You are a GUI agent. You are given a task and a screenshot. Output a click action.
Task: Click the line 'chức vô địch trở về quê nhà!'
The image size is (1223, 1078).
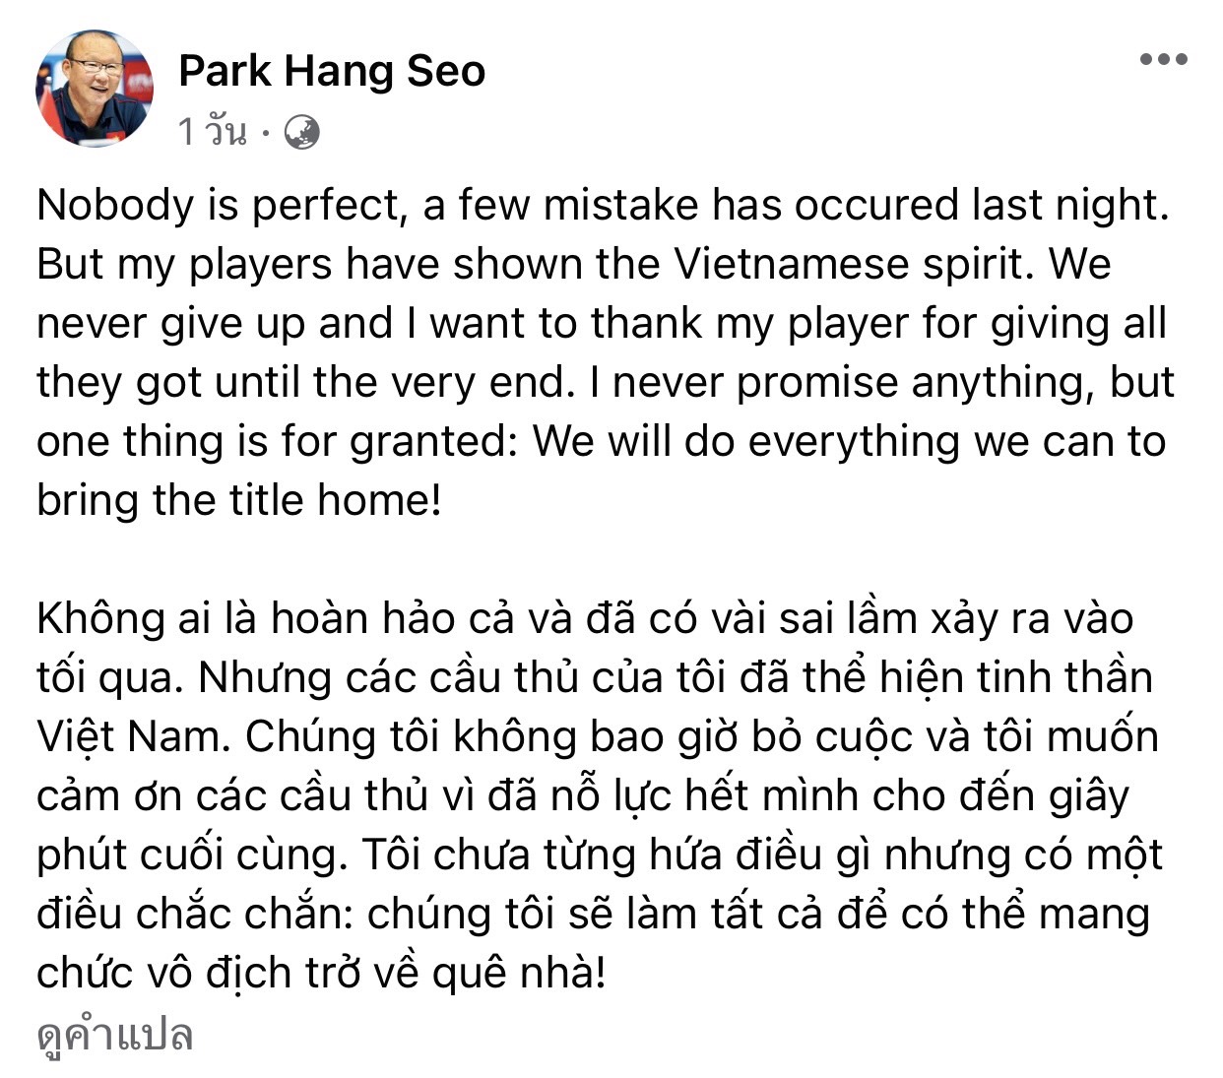[x=321, y=973]
